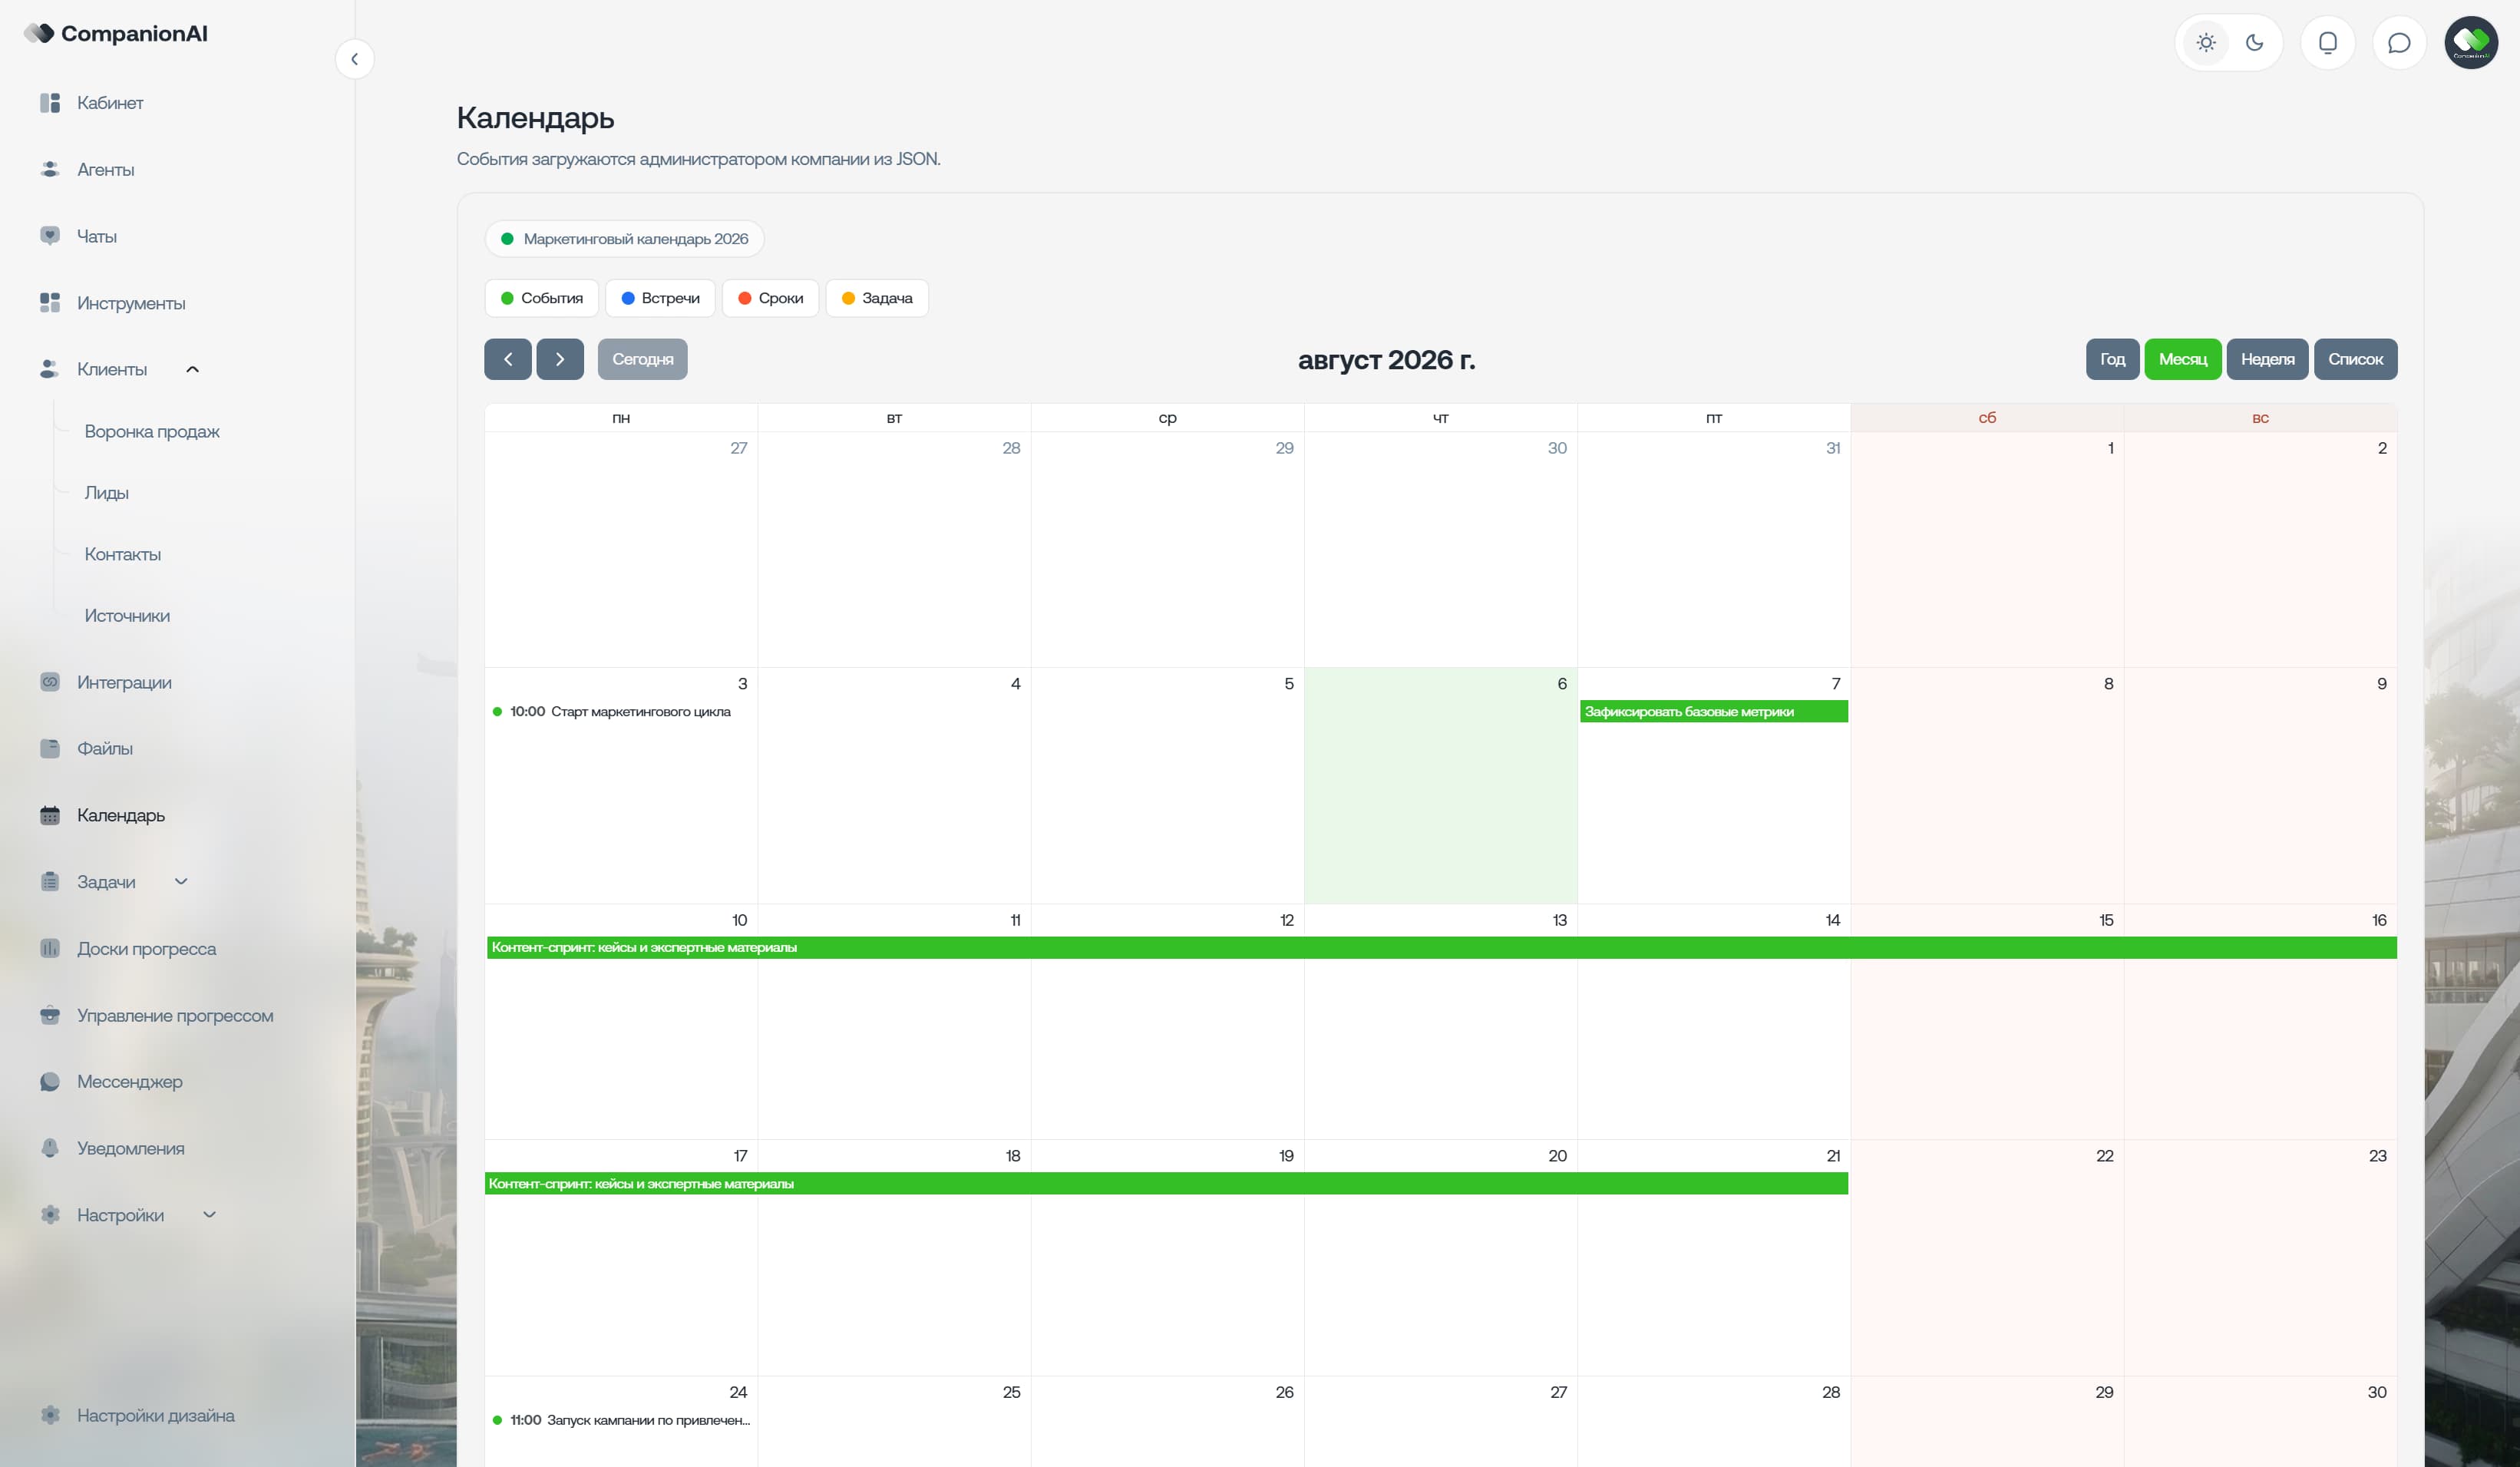Viewport: 2520px width, 1467px height.
Task: Open the user profile avatar
Action: pyautogui.click(x=2471, y=43)
